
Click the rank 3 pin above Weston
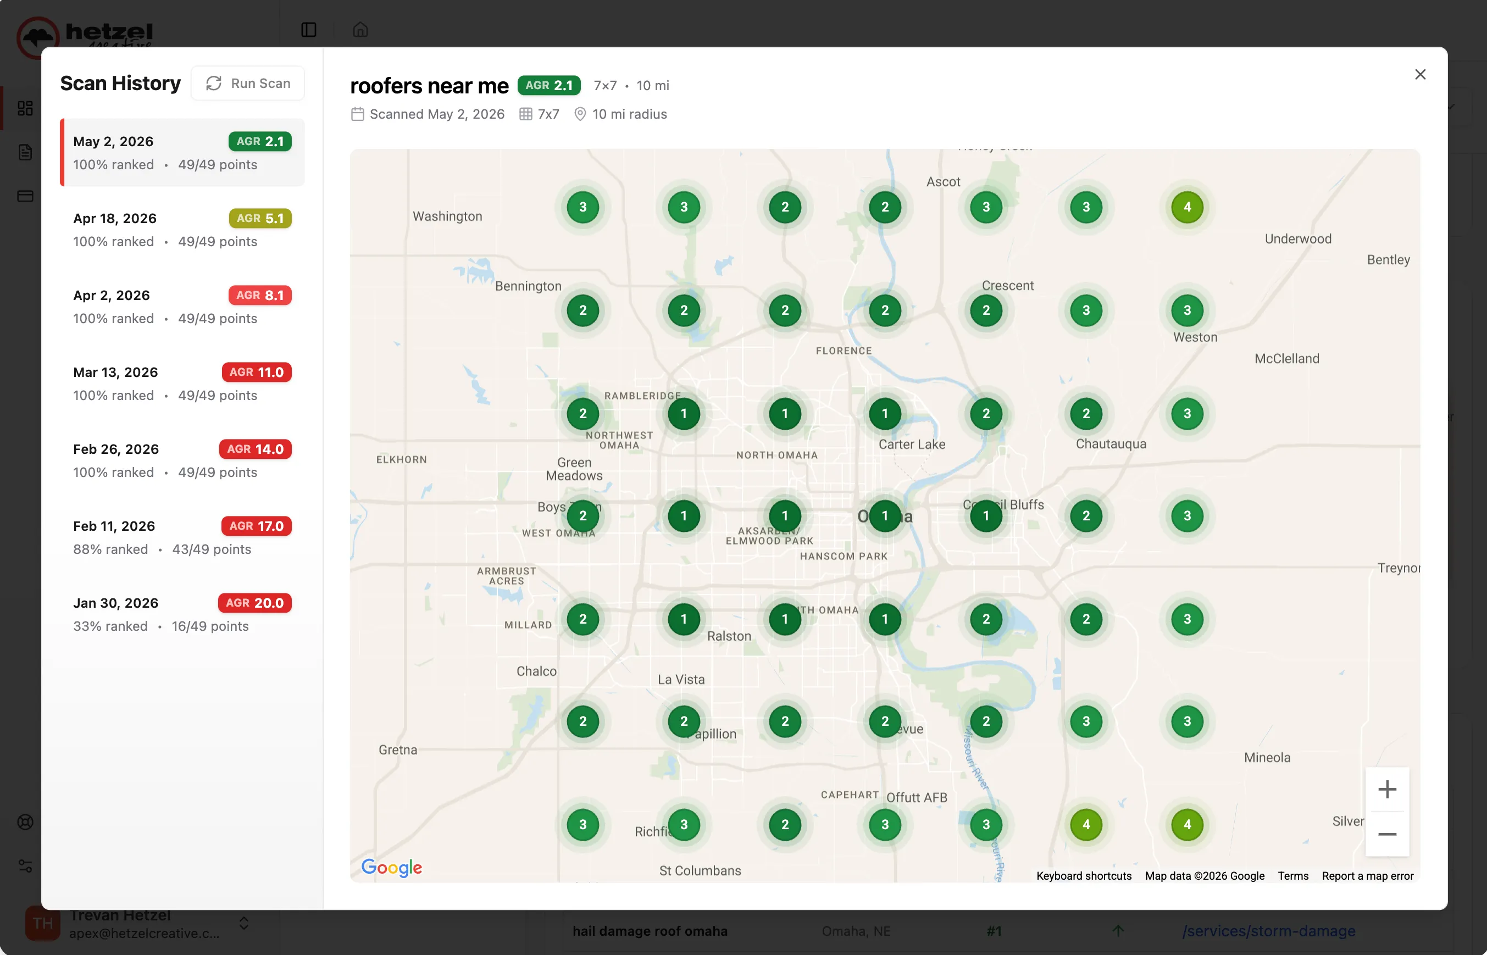click(x=1187, y=310)
